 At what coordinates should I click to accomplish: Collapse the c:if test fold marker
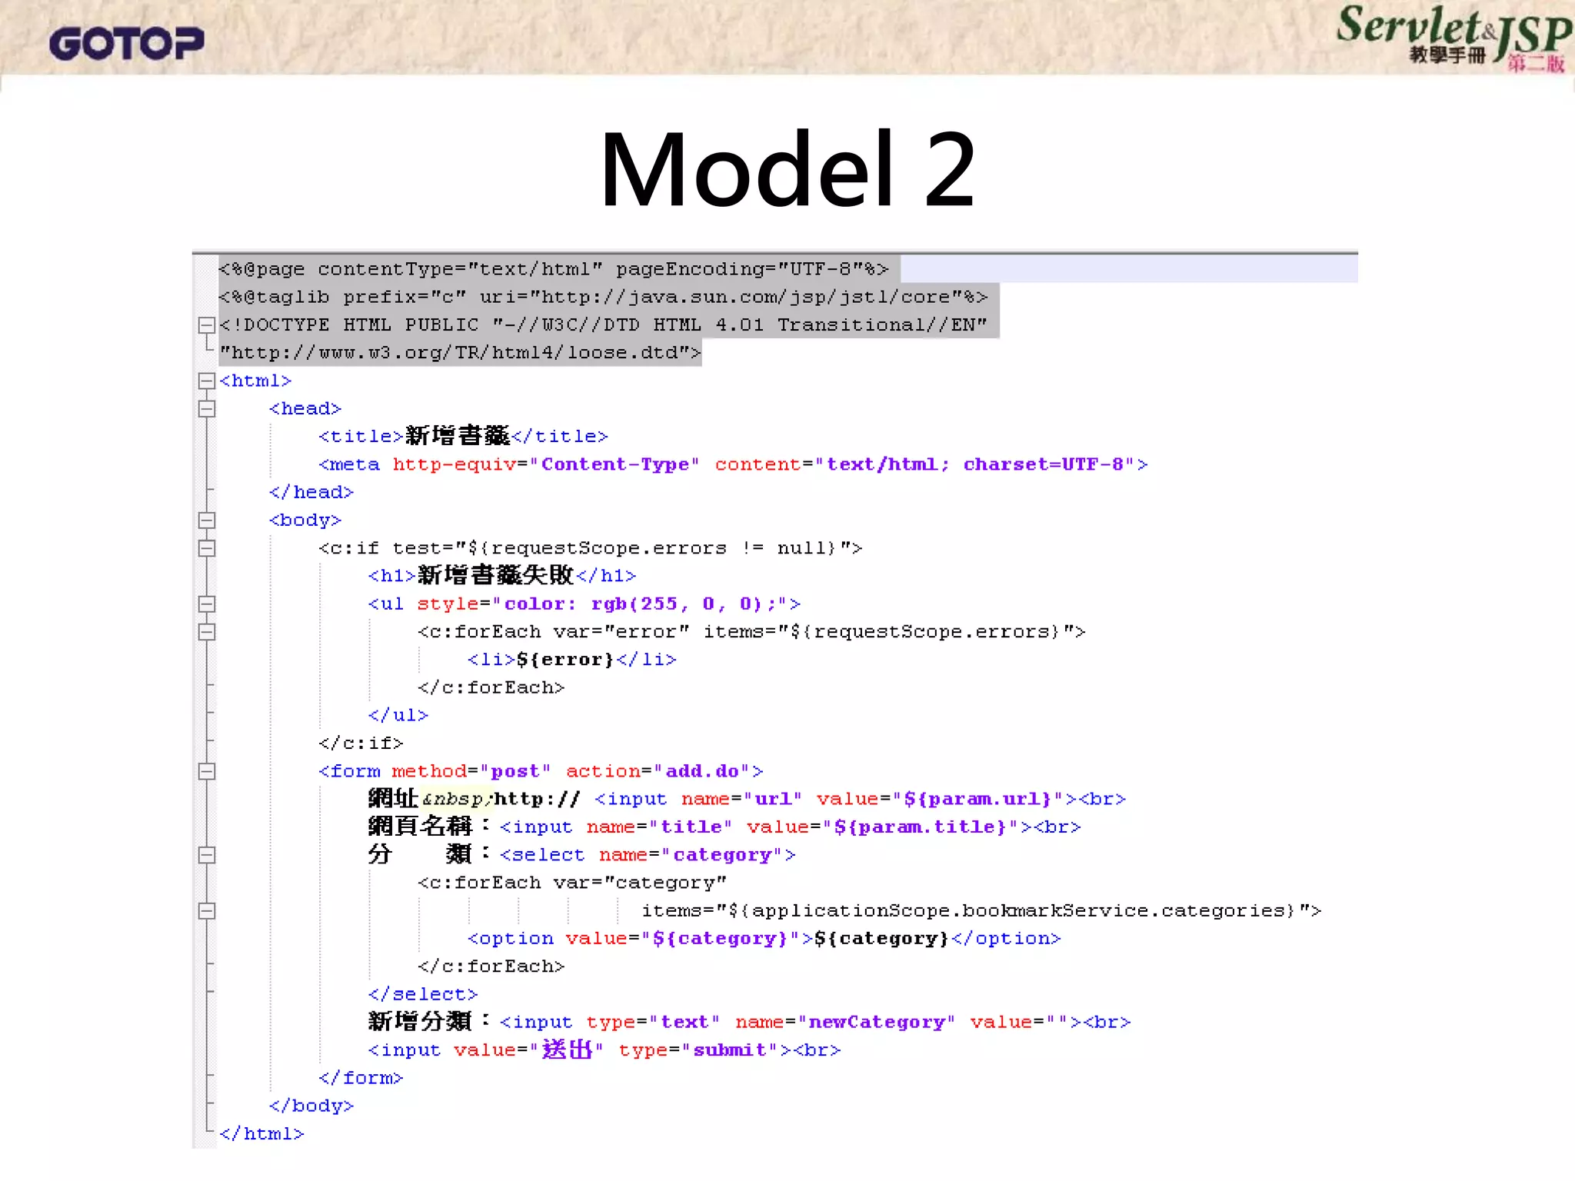pos(206,548)
